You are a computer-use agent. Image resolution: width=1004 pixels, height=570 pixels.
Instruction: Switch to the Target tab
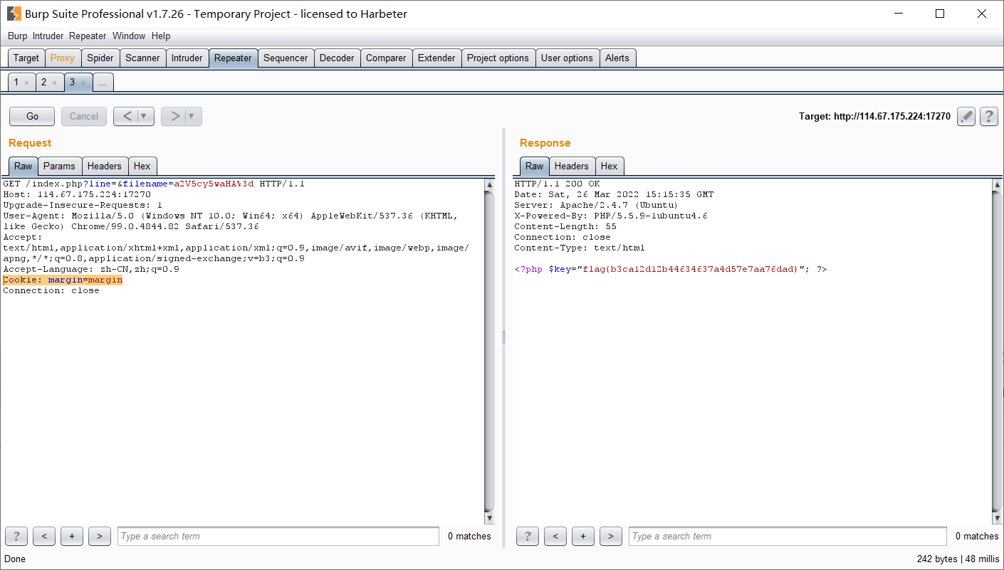coord(26,58)
